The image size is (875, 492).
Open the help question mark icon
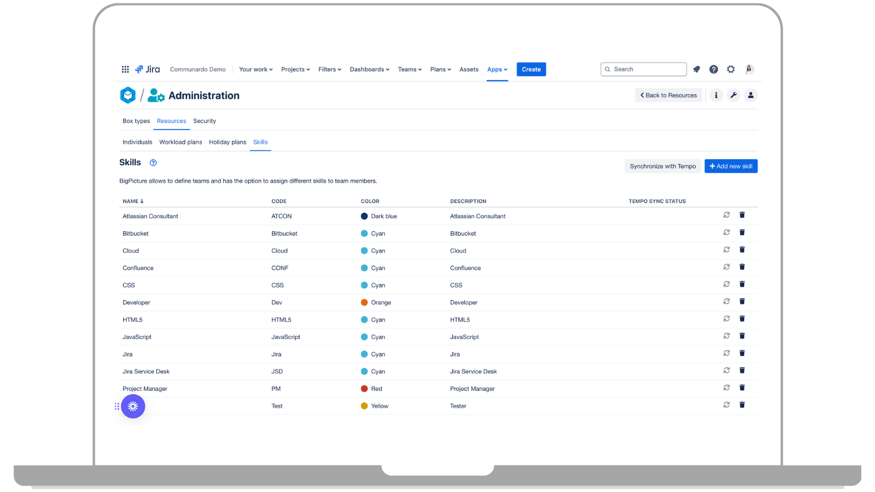714,69
